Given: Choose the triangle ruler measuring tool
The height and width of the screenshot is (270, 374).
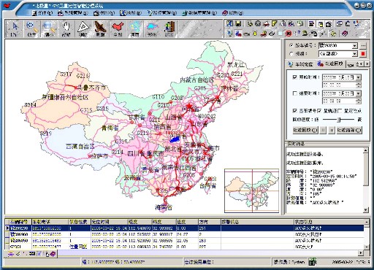Looking at the screenshot, I should (83, 28).
